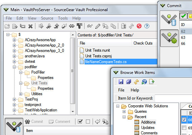Viewport: 192px width, 135px height.
Task: Click the ID column header in Commit window
Action: click(x=186, y=25)
